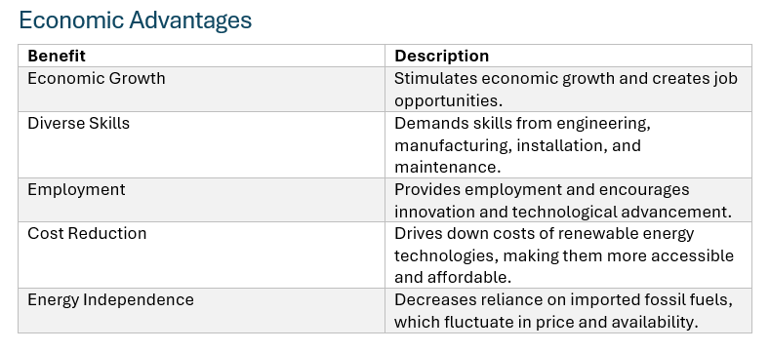770x352 pixels.
Task: Select the Benefit column header cell
Action: click(201, 56)
